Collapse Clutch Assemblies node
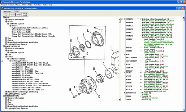 [8, 59]
